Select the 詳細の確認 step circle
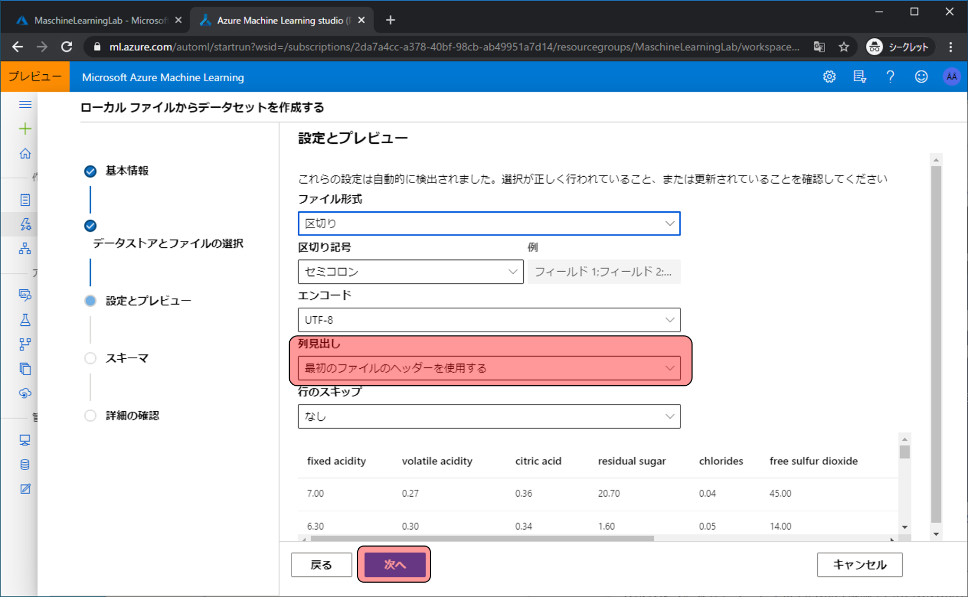 90,416
